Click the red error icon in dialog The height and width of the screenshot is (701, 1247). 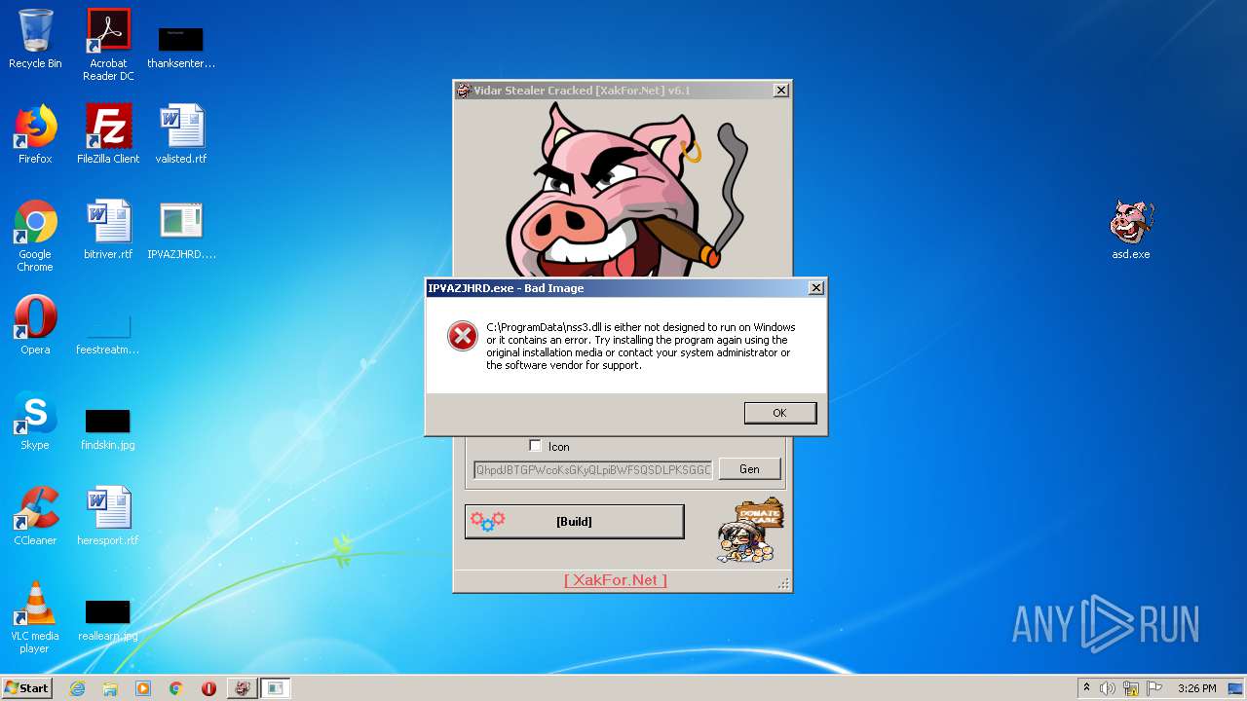tap(462, 336)
